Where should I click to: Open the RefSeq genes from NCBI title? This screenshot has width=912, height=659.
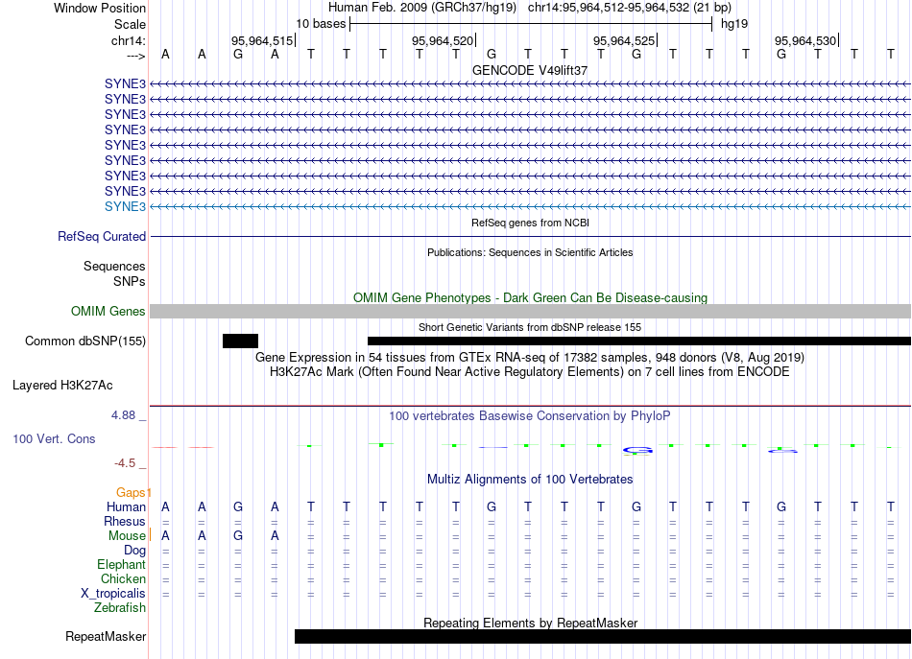530,223
